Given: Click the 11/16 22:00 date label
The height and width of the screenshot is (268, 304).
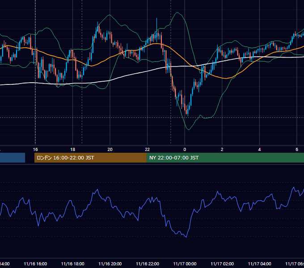Looking at the screenshot, I should tap(148, 264).
